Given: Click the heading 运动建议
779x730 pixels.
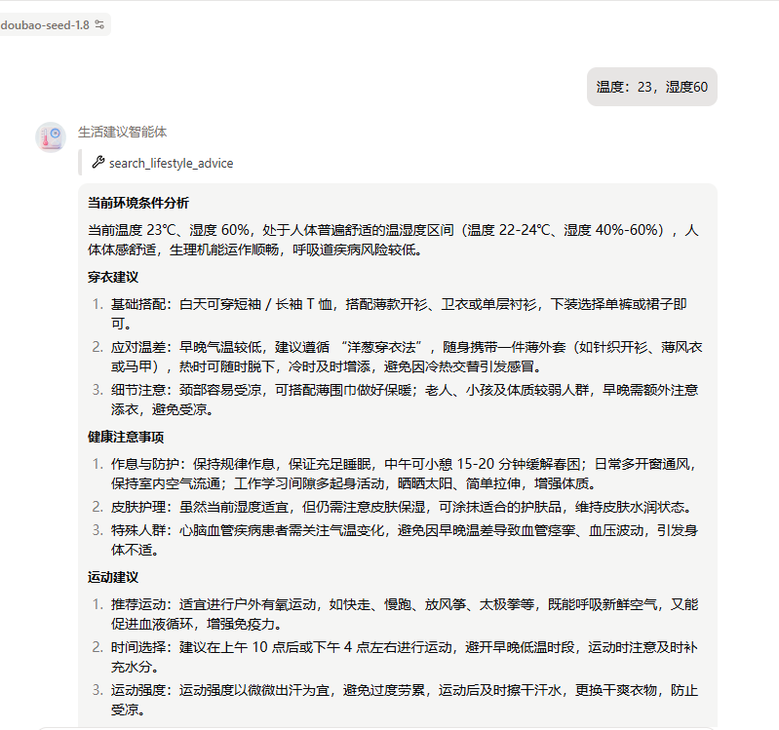Looking at the screenshot, I should point(113,577).
